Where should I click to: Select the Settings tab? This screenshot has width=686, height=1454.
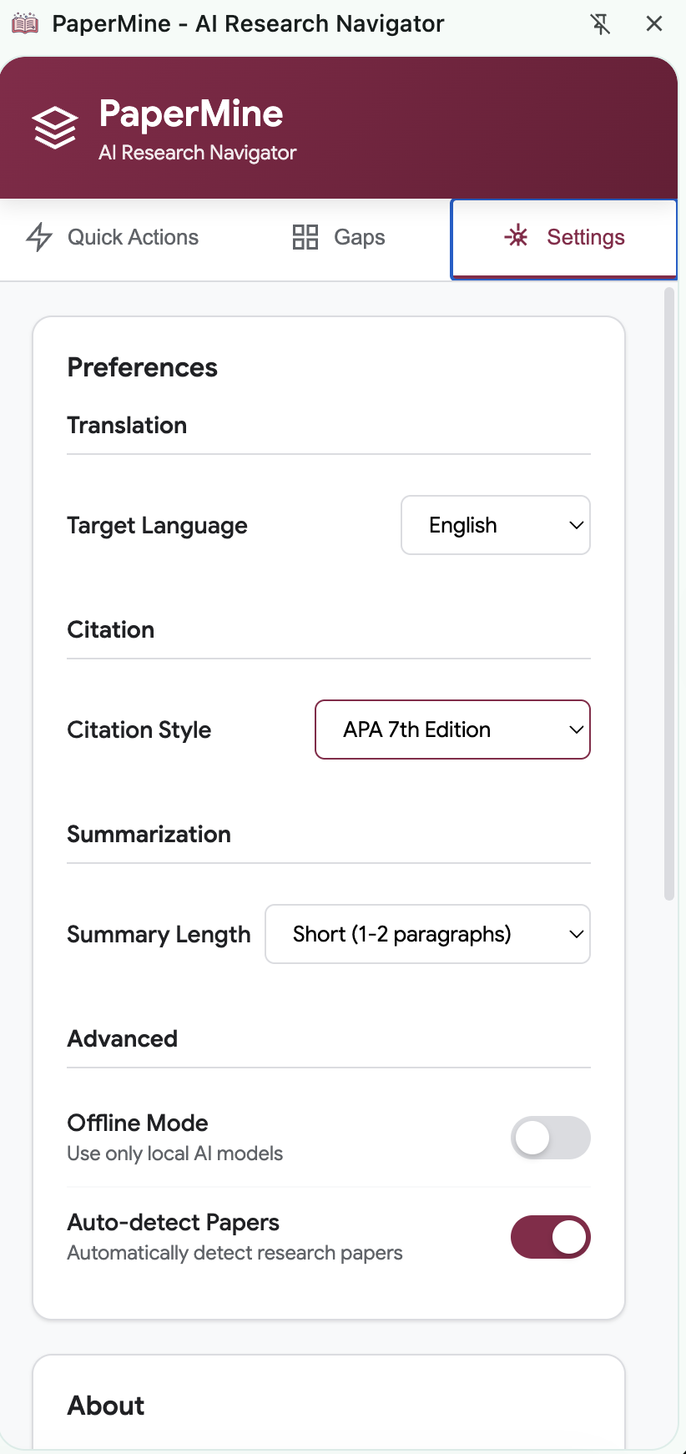pyautogui.click(x=564, y=238)
